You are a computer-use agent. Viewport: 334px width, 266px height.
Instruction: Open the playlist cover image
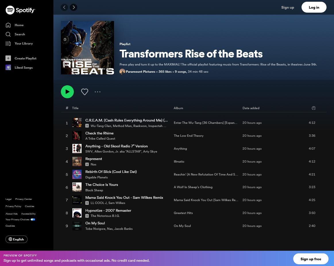(x=87, y=48)
